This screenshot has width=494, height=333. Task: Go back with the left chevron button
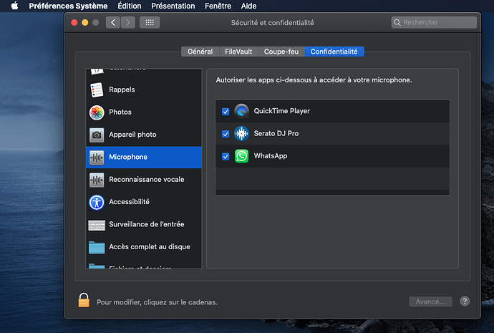click(x=113, y=22)
